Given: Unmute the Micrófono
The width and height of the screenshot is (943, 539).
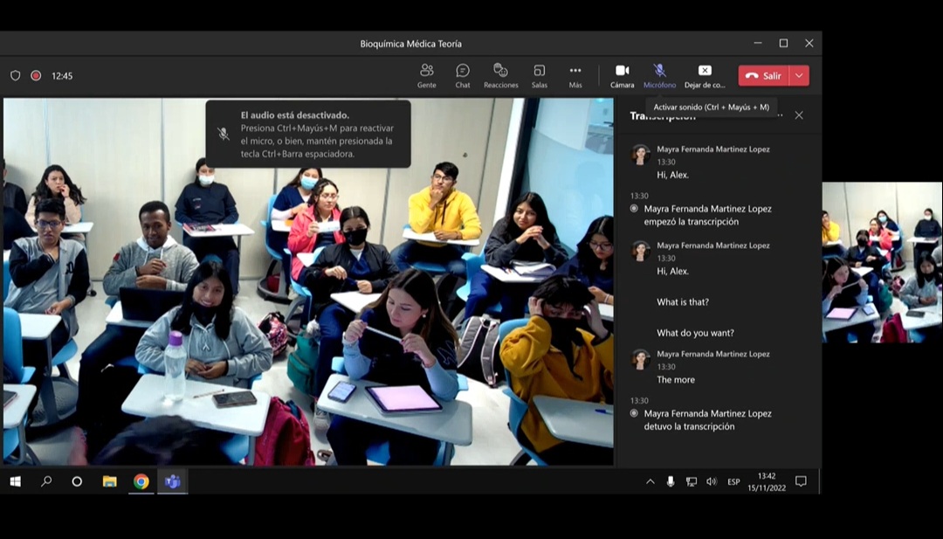Looking at the screenshot, I should click(659, 75).
